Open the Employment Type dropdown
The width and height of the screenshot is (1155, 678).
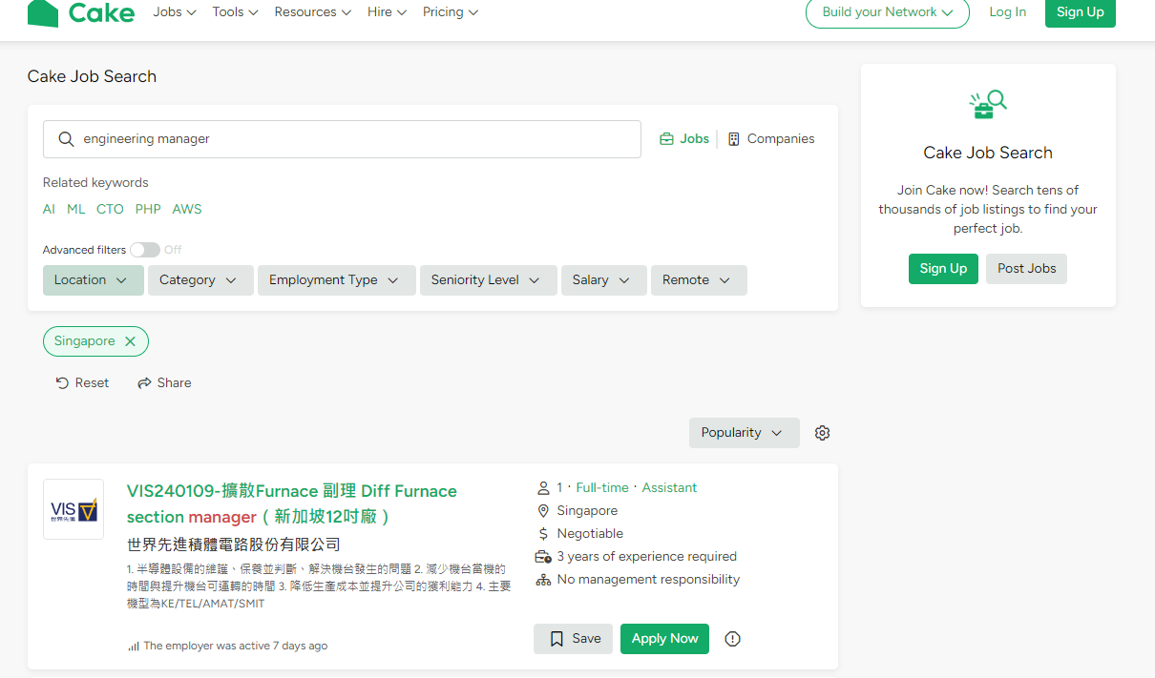coord(337,280)
